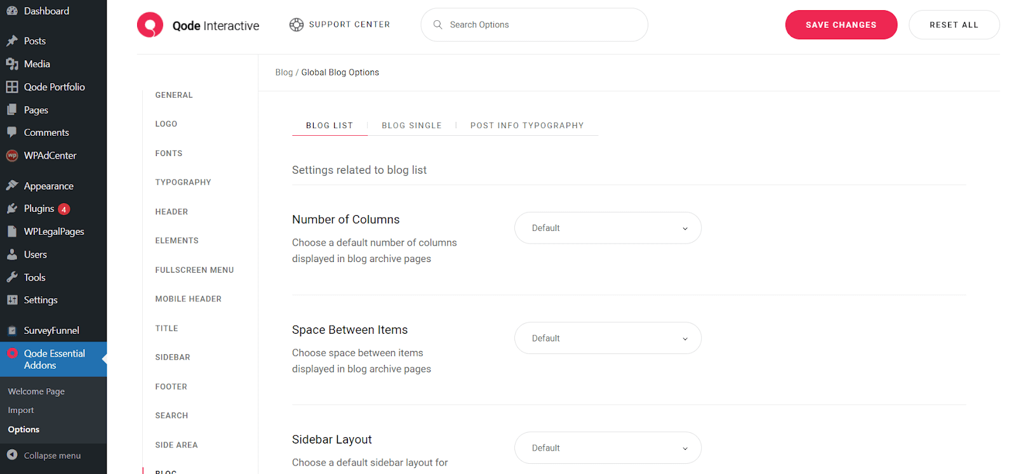Click the Comments bubble icon

pyautogui.click(x=12, y=133)
